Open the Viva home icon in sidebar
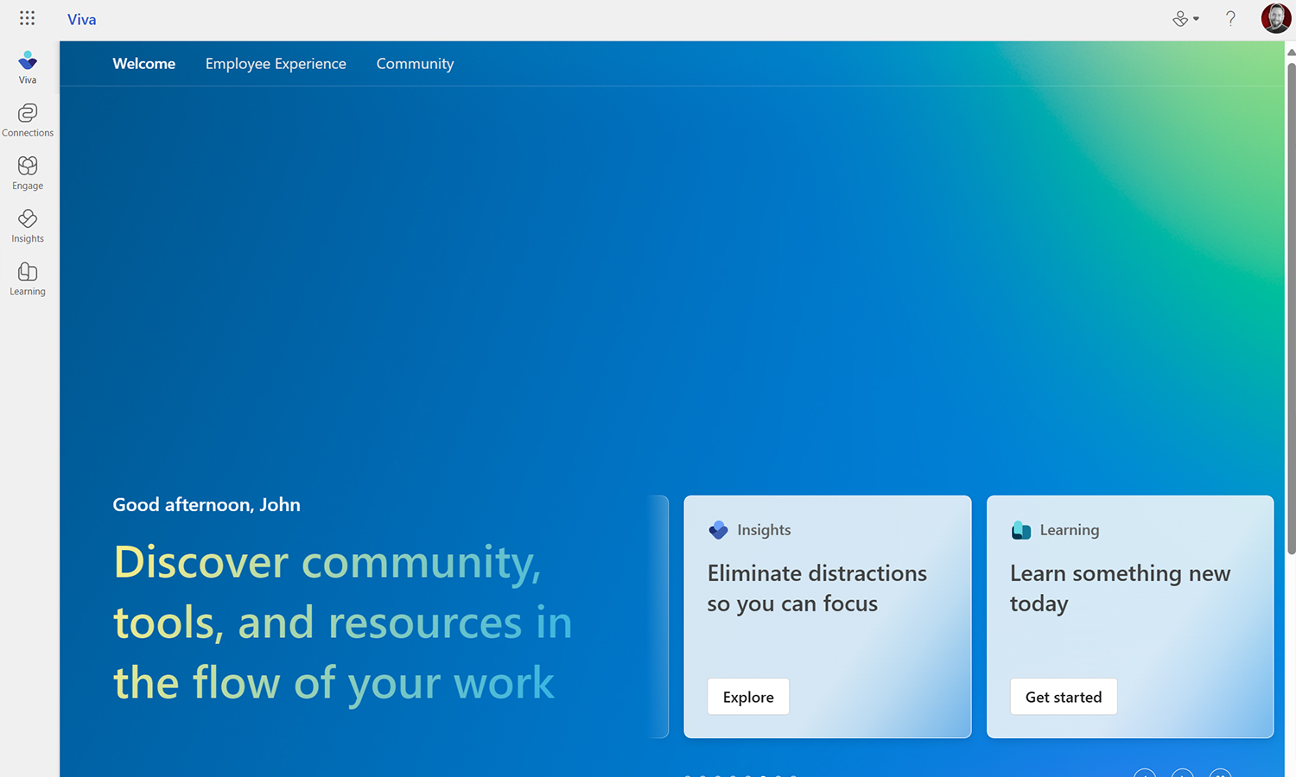1296x777 pixels. 27,65
